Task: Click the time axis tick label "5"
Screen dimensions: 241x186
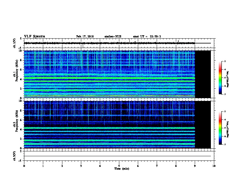Action: coord(119,166)
